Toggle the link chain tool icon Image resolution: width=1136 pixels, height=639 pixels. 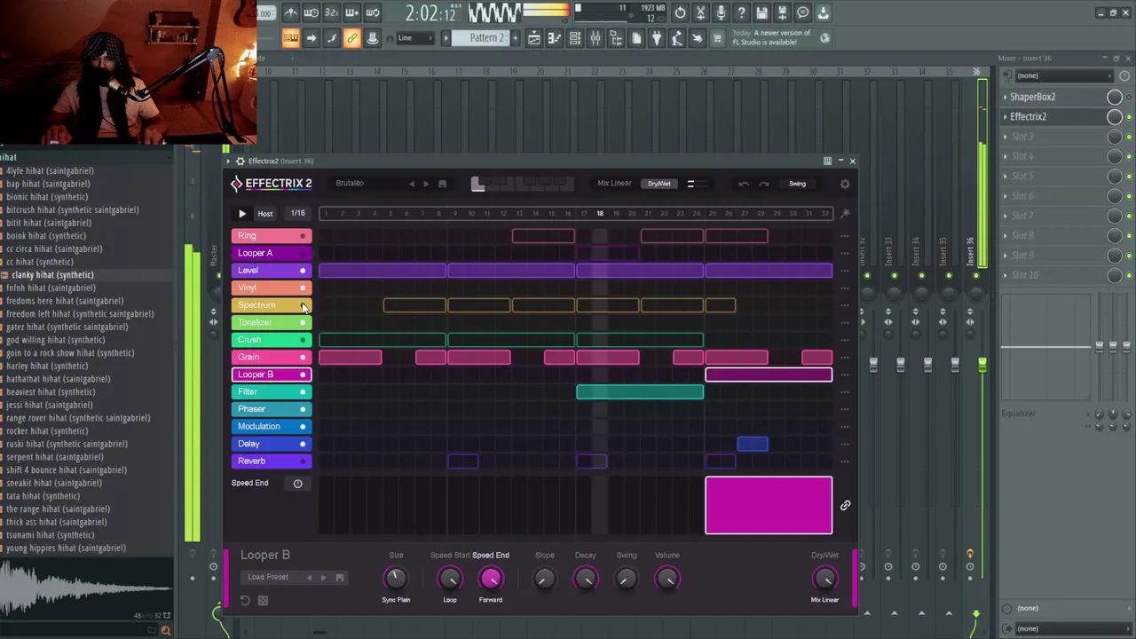point(351,38)
